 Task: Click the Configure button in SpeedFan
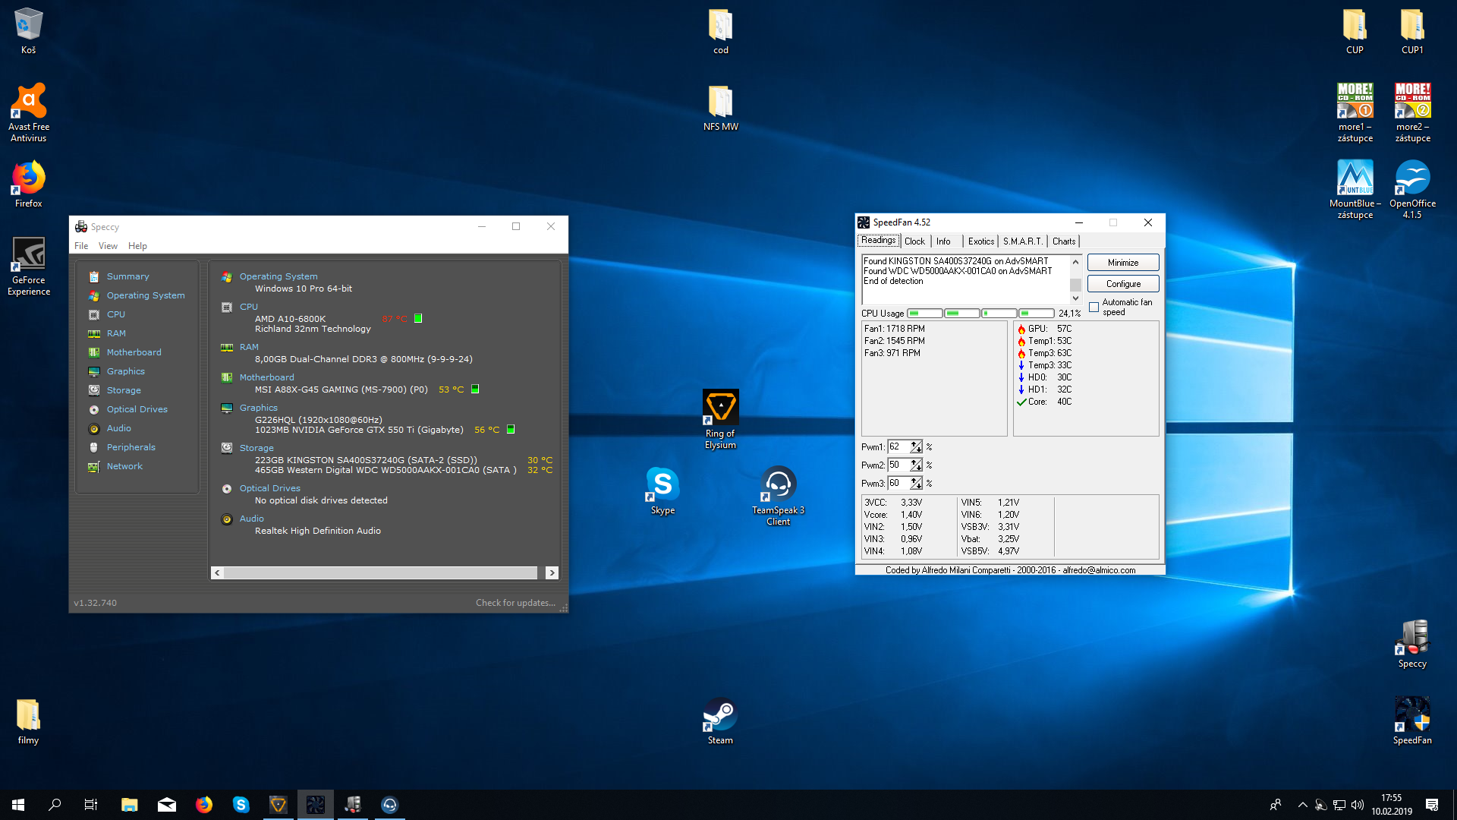pyautogui.click(x=1122, y=284)
